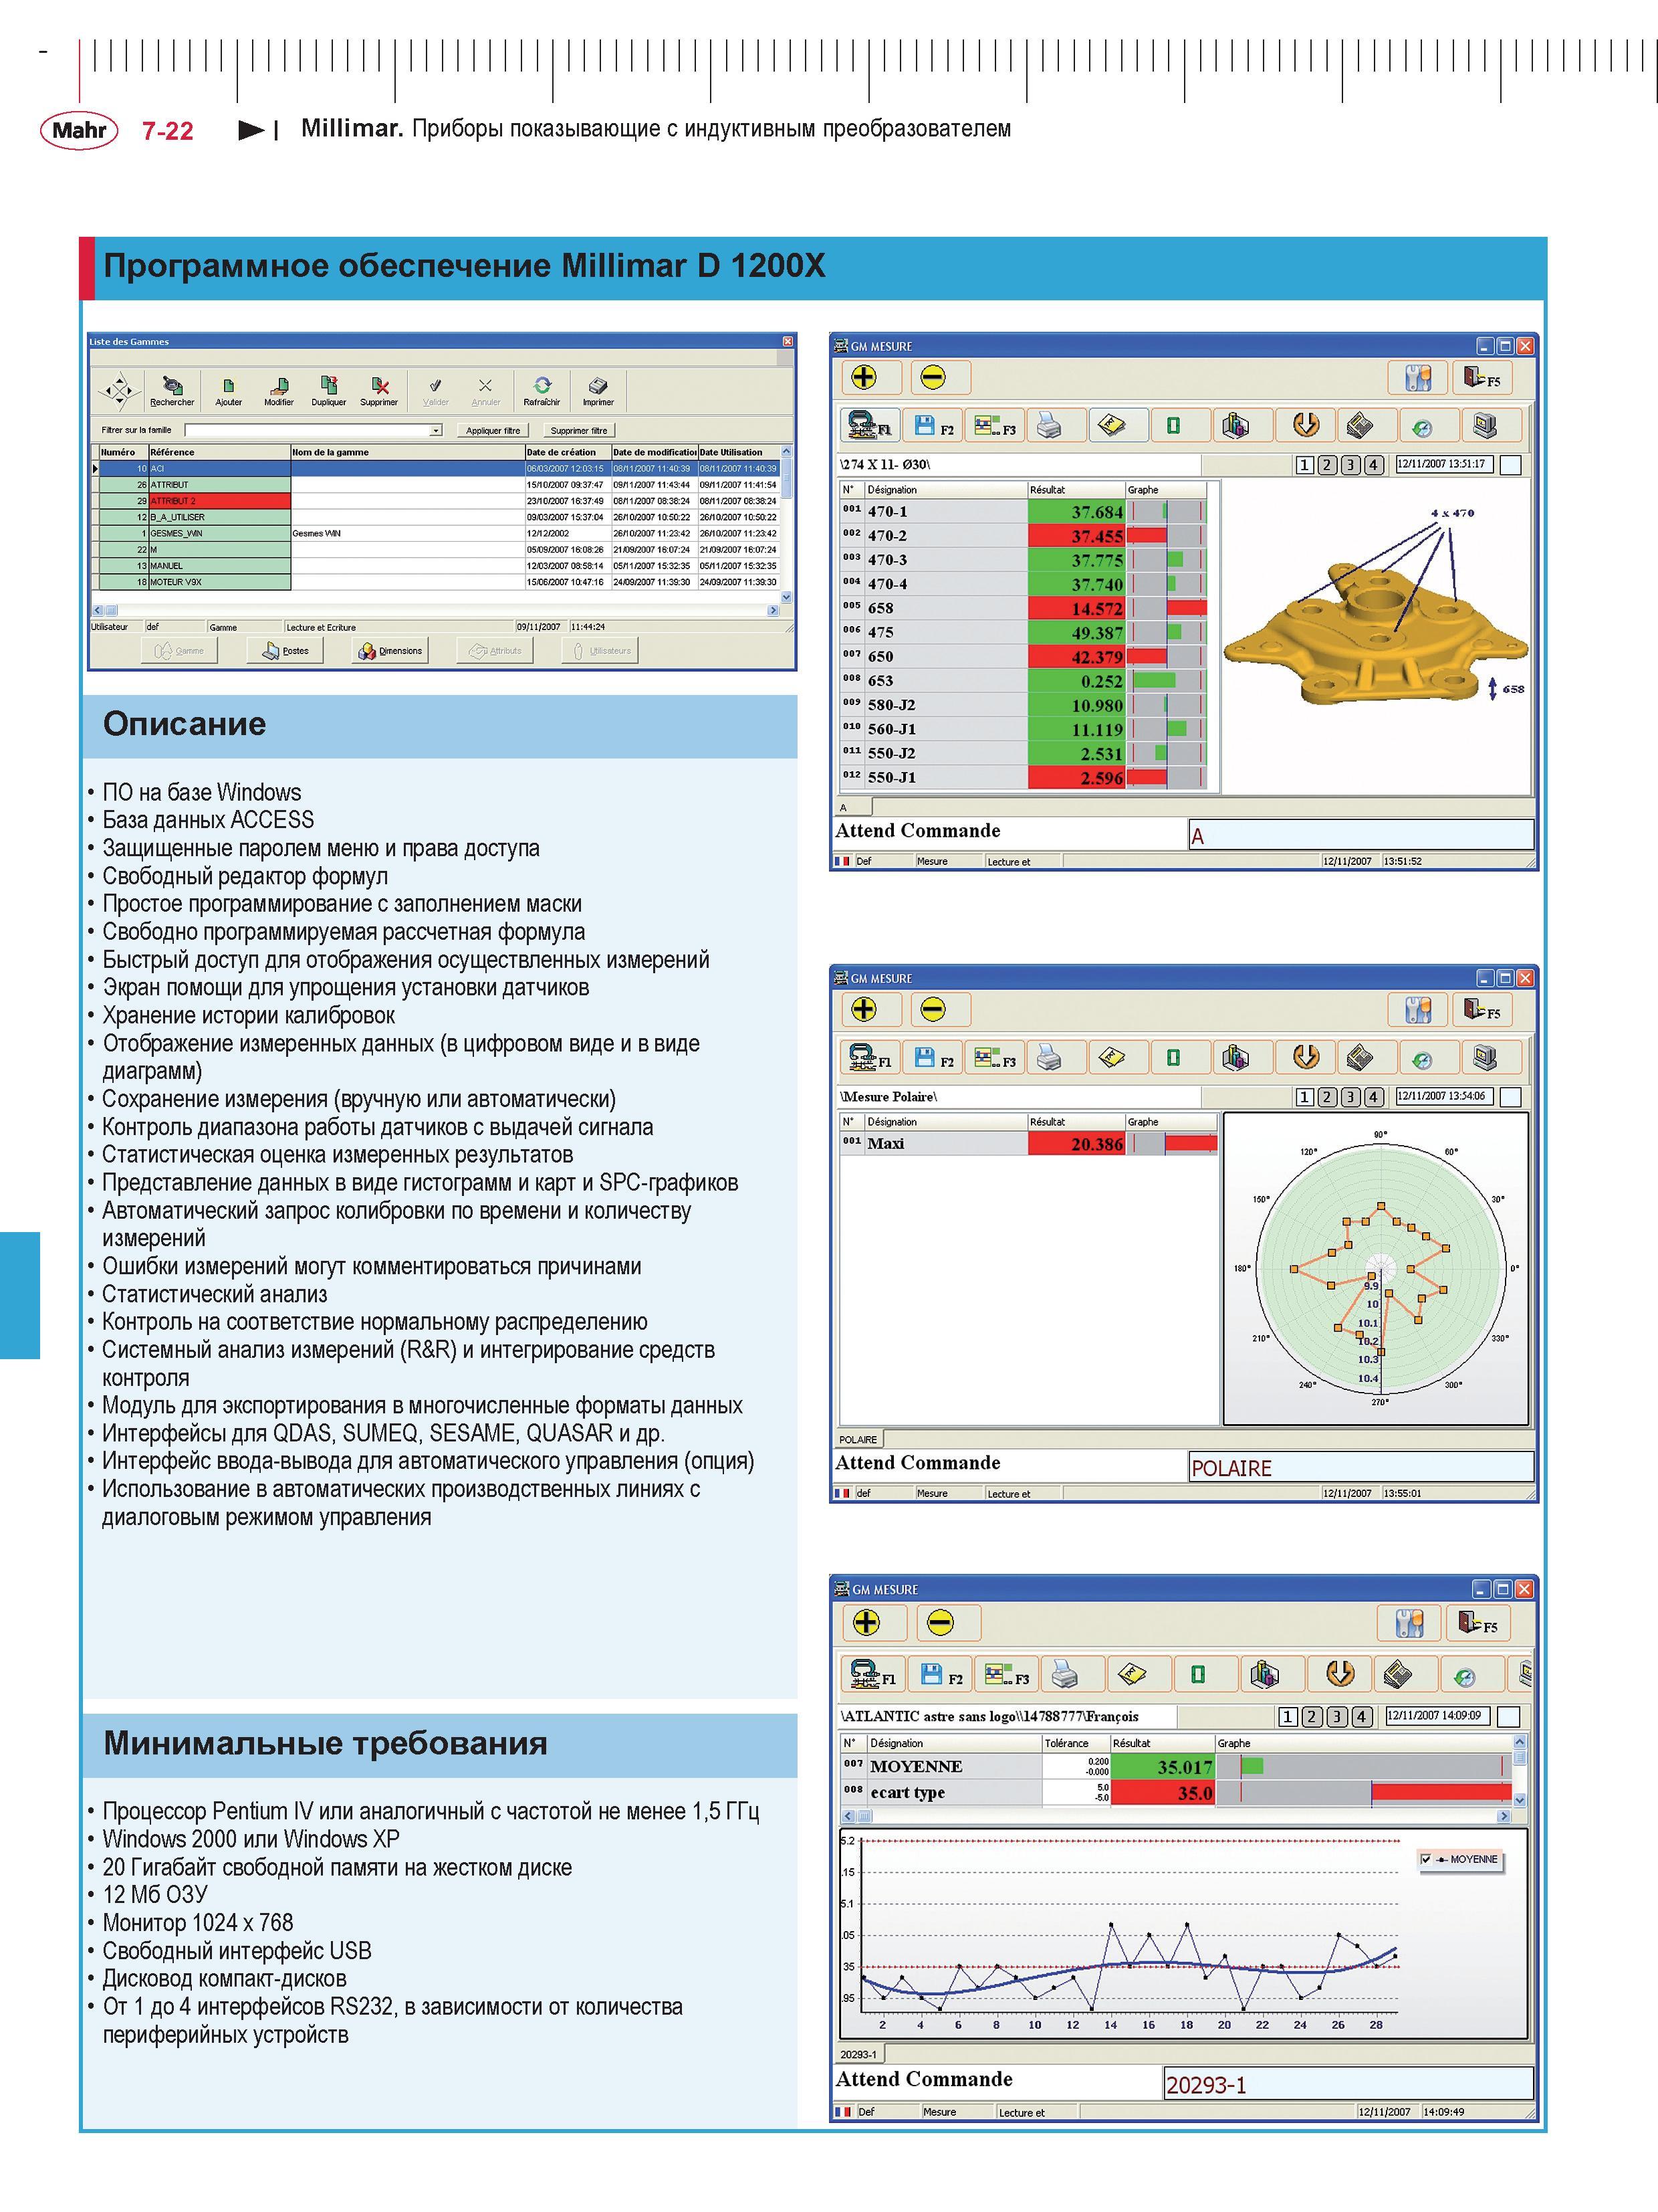This screenshot has height=2212, width=1658.
Task: Open the tools settings icon in the 274 X 11 window
Action: point(1417,377)
